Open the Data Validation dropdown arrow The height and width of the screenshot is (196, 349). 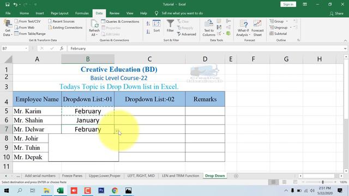[x=224, y=34]
